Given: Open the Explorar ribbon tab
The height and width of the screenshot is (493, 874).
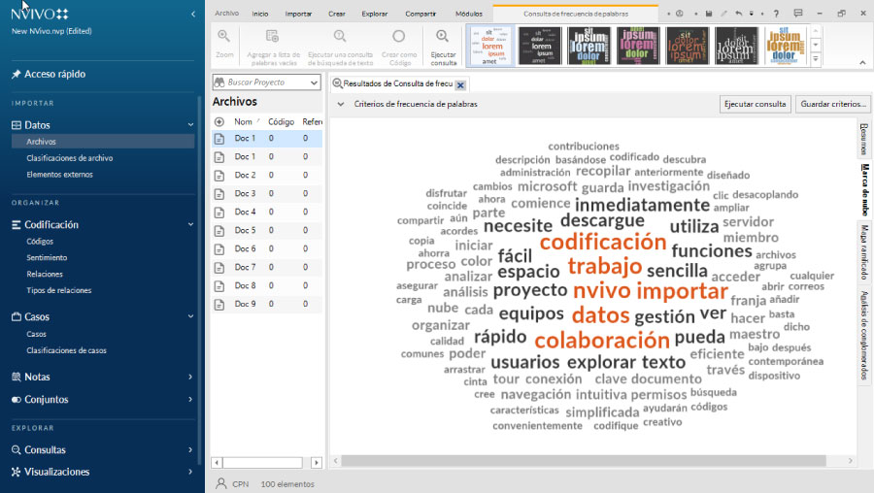Looking at the screenshot, I should (375, 14).
